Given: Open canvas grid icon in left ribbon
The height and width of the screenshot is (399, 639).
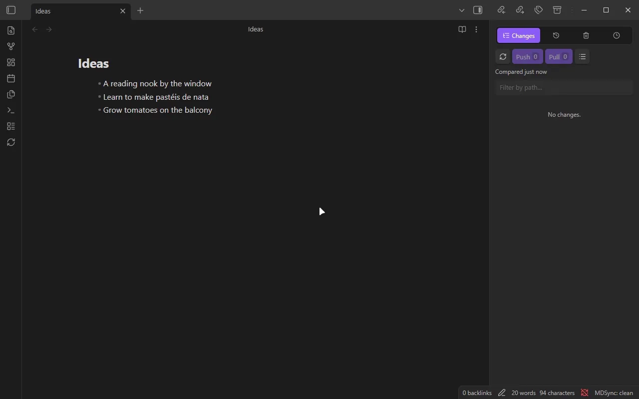Looking at the screenshot, I should coord(11,62).
